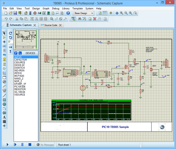
Task: Click the Save Project disk icon
Action: click(x=16, y=13)
